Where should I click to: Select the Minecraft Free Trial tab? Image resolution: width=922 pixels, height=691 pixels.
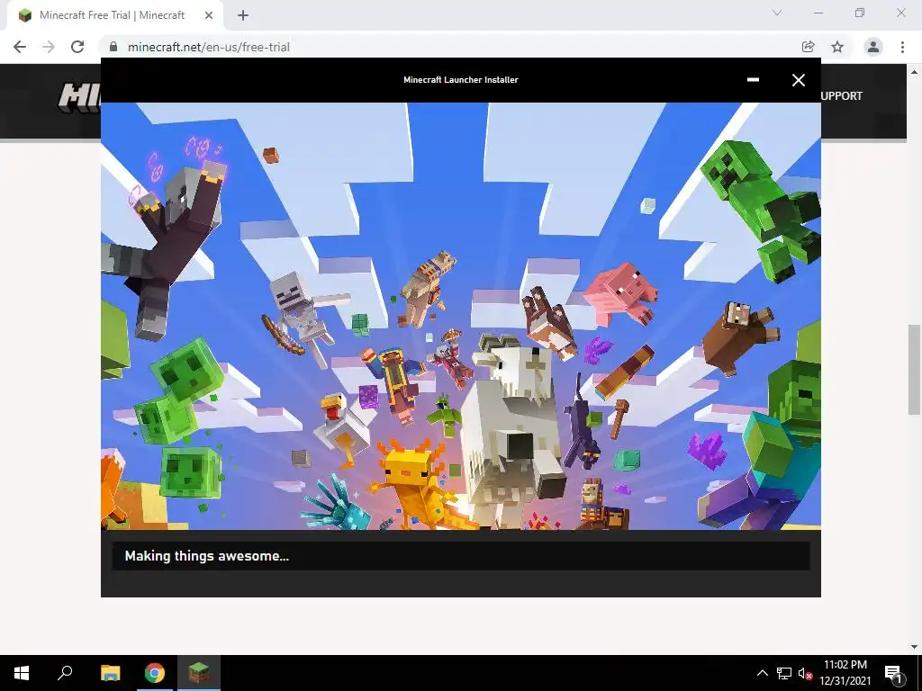coord(114,16)
